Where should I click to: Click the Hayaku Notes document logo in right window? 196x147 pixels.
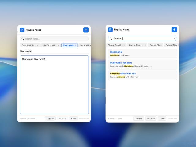110,30
